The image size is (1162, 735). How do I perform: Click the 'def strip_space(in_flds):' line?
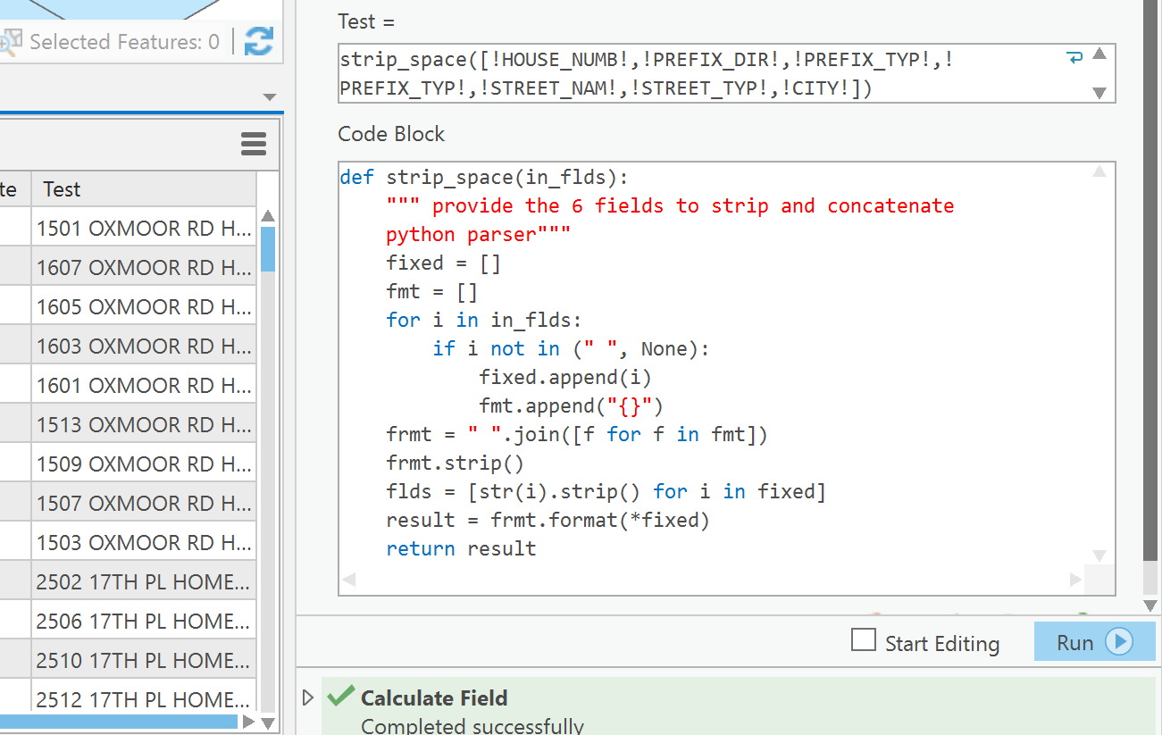484,177
